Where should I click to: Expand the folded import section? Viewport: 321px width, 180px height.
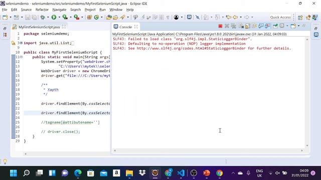click(21, 43)
